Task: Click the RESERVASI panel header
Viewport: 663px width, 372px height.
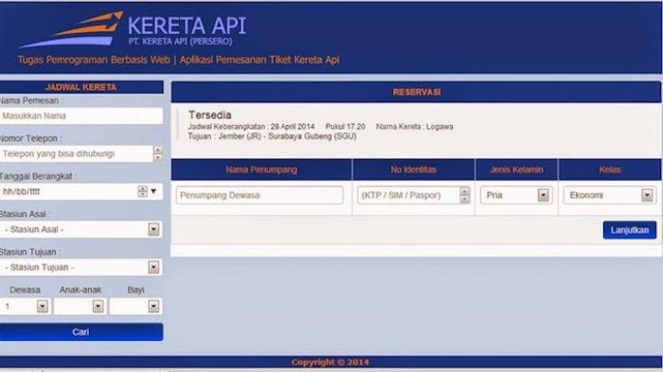Action: 416,92
